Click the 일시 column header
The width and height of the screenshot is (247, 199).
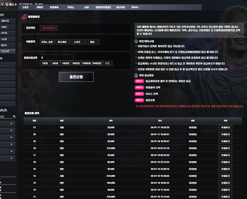(x=160, y=121)
